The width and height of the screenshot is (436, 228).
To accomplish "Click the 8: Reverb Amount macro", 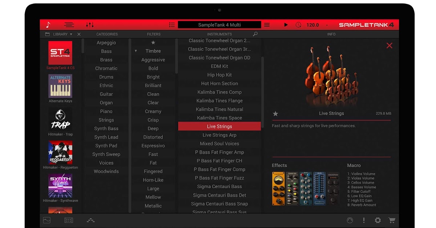I will point(362,205).
